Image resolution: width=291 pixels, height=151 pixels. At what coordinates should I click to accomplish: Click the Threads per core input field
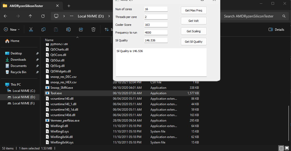tap(156, 17)
